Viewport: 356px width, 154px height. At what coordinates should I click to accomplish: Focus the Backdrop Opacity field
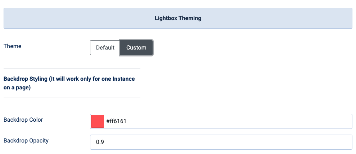tap(221, 142)
